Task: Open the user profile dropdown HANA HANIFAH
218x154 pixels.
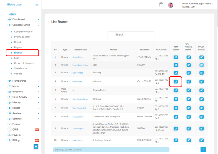Action: click(198, 5)
